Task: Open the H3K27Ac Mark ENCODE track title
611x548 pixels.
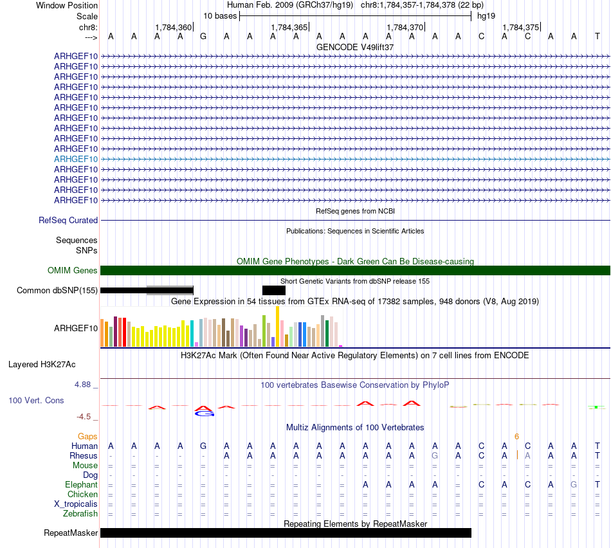Action: point(355,356)
